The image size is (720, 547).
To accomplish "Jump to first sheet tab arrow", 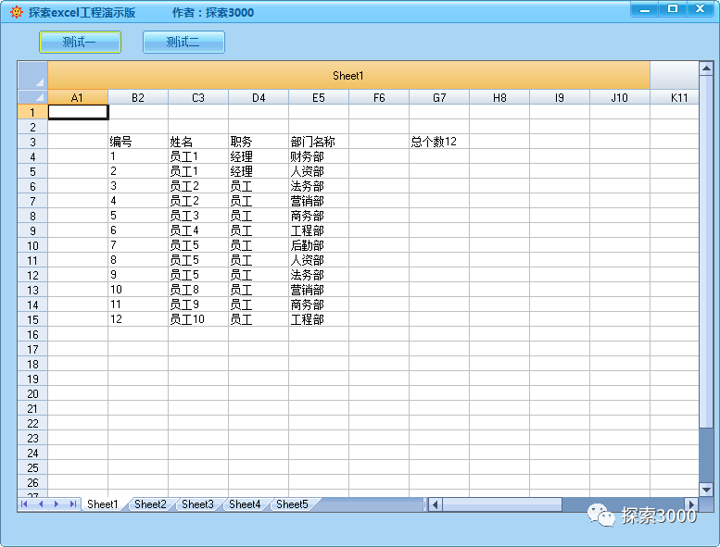I will (24, 504).
